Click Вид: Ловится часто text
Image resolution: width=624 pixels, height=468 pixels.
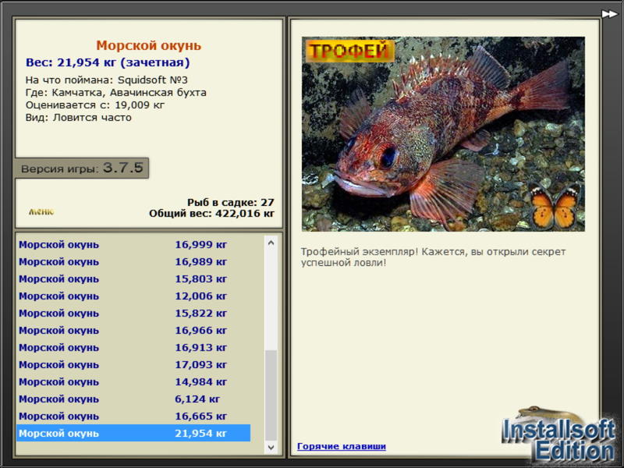pyautogui.click(x=79, y=118)
